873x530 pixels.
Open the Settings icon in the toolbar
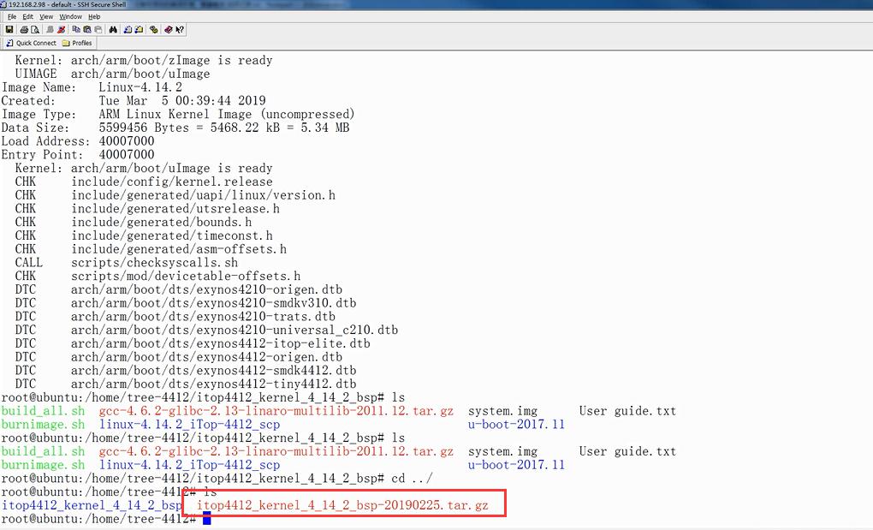pos(154,29)
